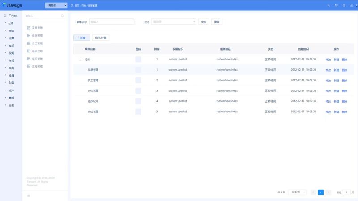Open 采购 in the left navigation
Screen dimensions: 358x201
[x=12, y=68]
